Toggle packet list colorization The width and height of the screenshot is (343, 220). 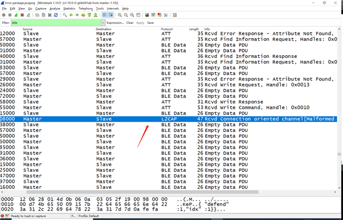tap(105, 15)
